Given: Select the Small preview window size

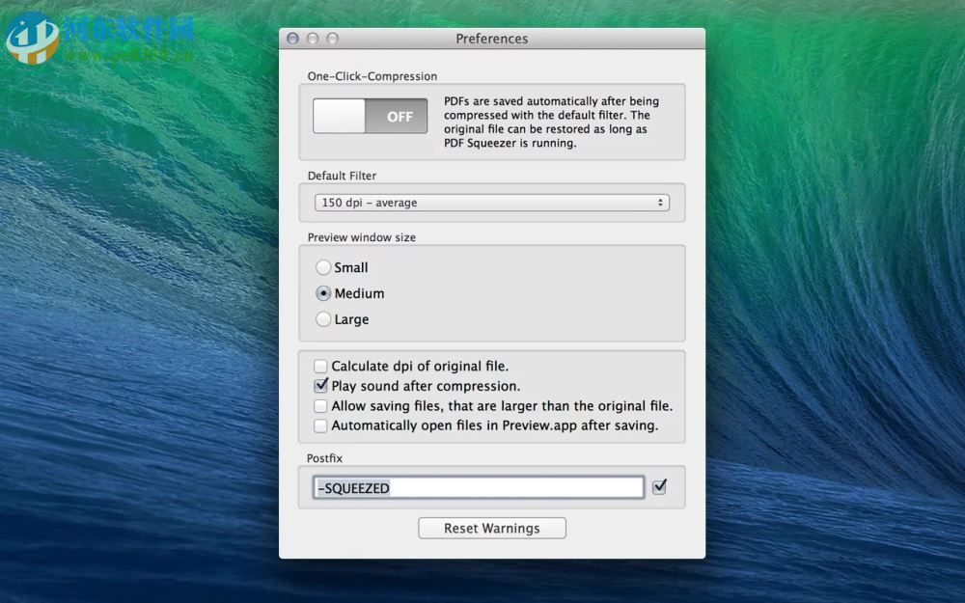Looking at the screenshot, I should click(323, 267).
